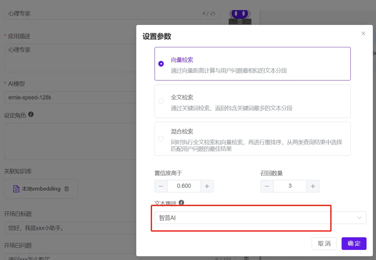Select the 全文检索 radio option
This screenshot has width=376, height=260.
(x=161, y=101)
